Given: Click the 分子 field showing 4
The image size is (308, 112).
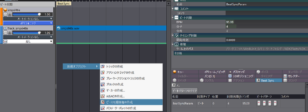Looking at the screenshot, I should (x=267, y=26).
